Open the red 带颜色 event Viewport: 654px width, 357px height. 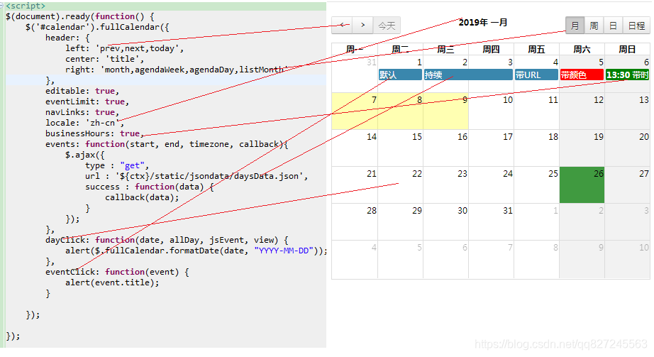[x=582, y=75]
